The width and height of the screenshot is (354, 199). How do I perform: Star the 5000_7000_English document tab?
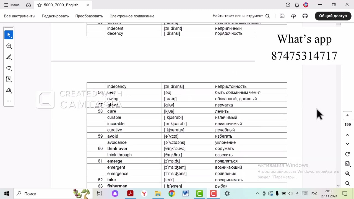[x=39, y=5]
